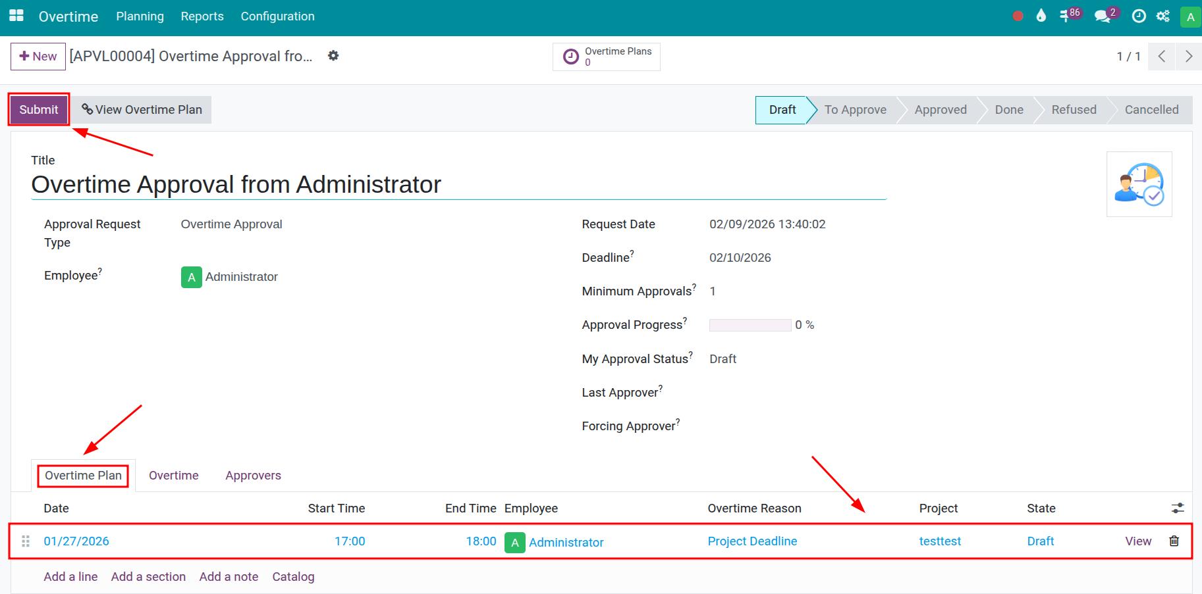The height and width of the screenshot is (594, 1202).
Task: Open the Reports menu
Action: [202, 16]
